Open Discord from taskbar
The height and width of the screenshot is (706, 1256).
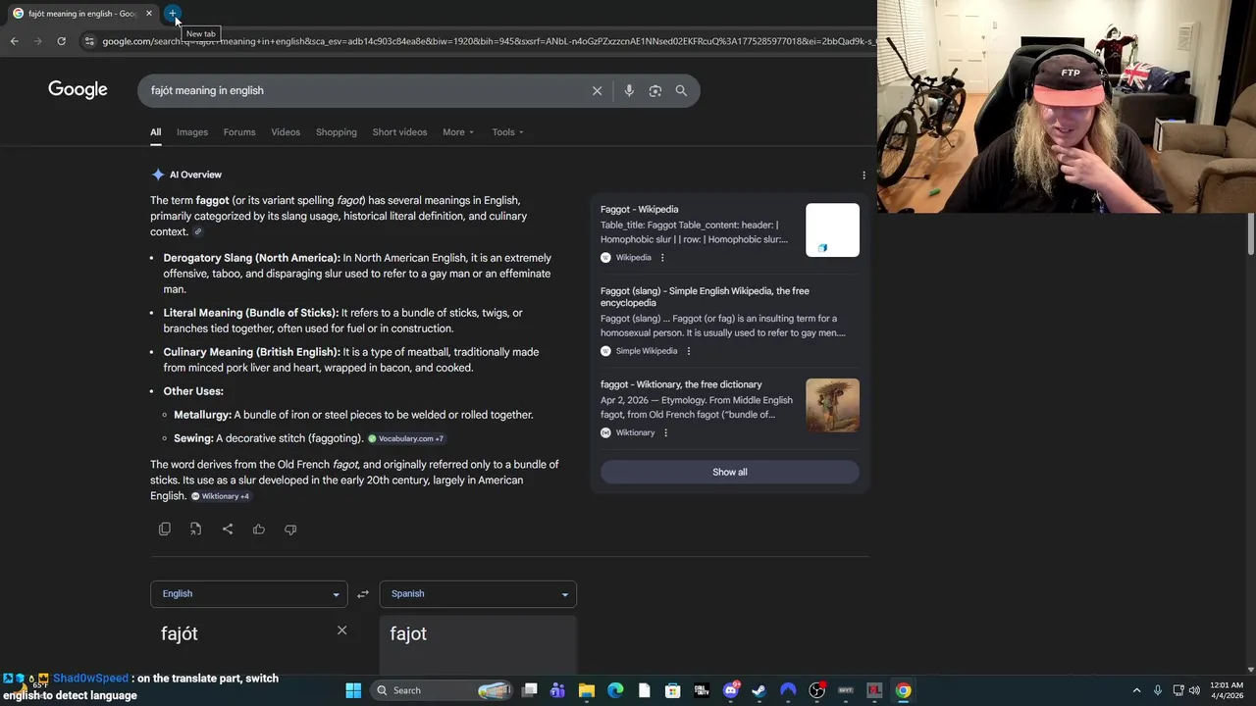pos(731,690)
